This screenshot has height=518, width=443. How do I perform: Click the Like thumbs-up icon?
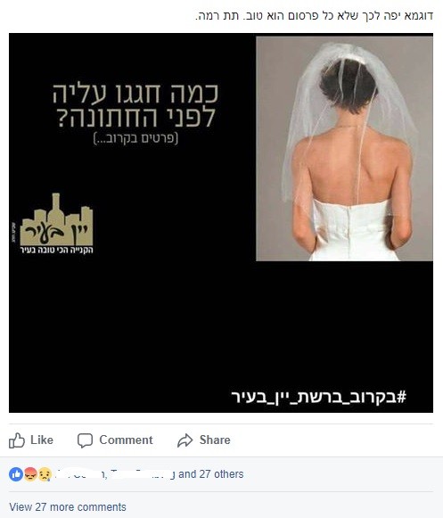(17, 440)
